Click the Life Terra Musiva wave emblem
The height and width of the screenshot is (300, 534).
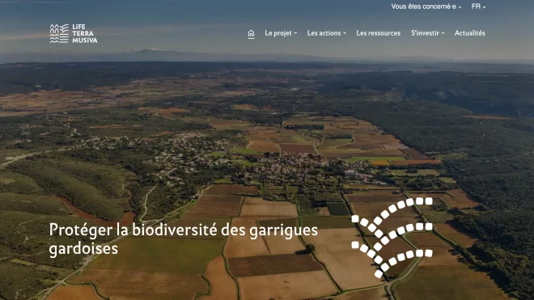59,33
